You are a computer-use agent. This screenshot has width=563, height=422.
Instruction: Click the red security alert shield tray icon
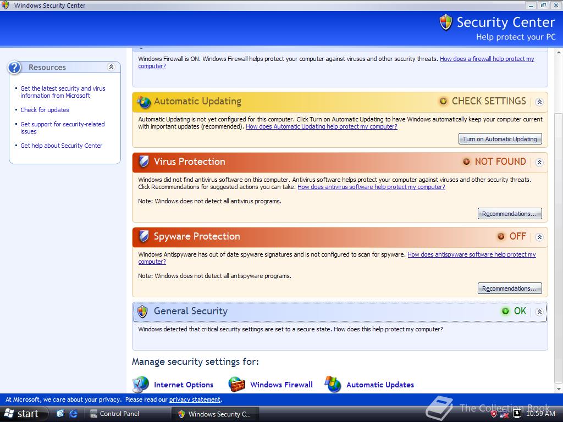tap(494, 414)
